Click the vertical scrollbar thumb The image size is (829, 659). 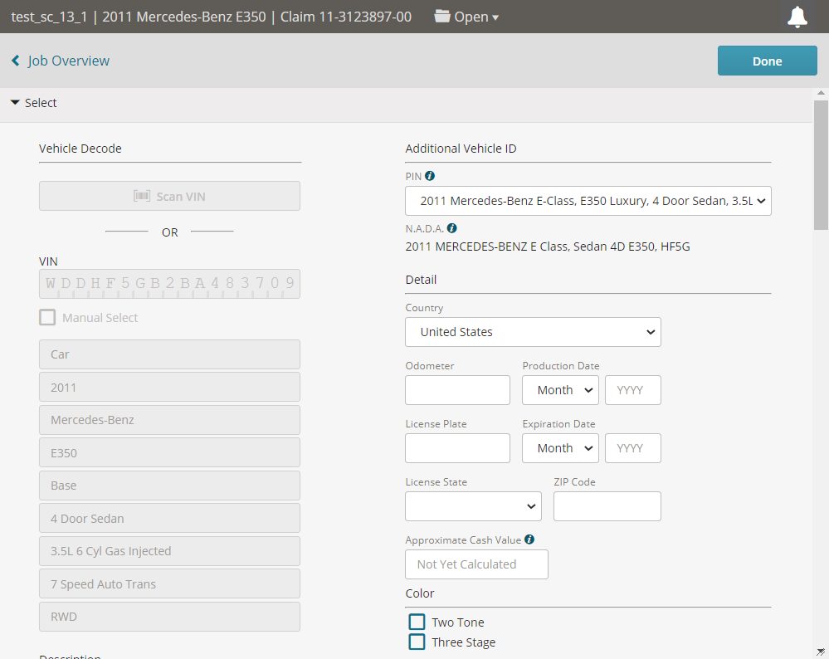(821, 165)
